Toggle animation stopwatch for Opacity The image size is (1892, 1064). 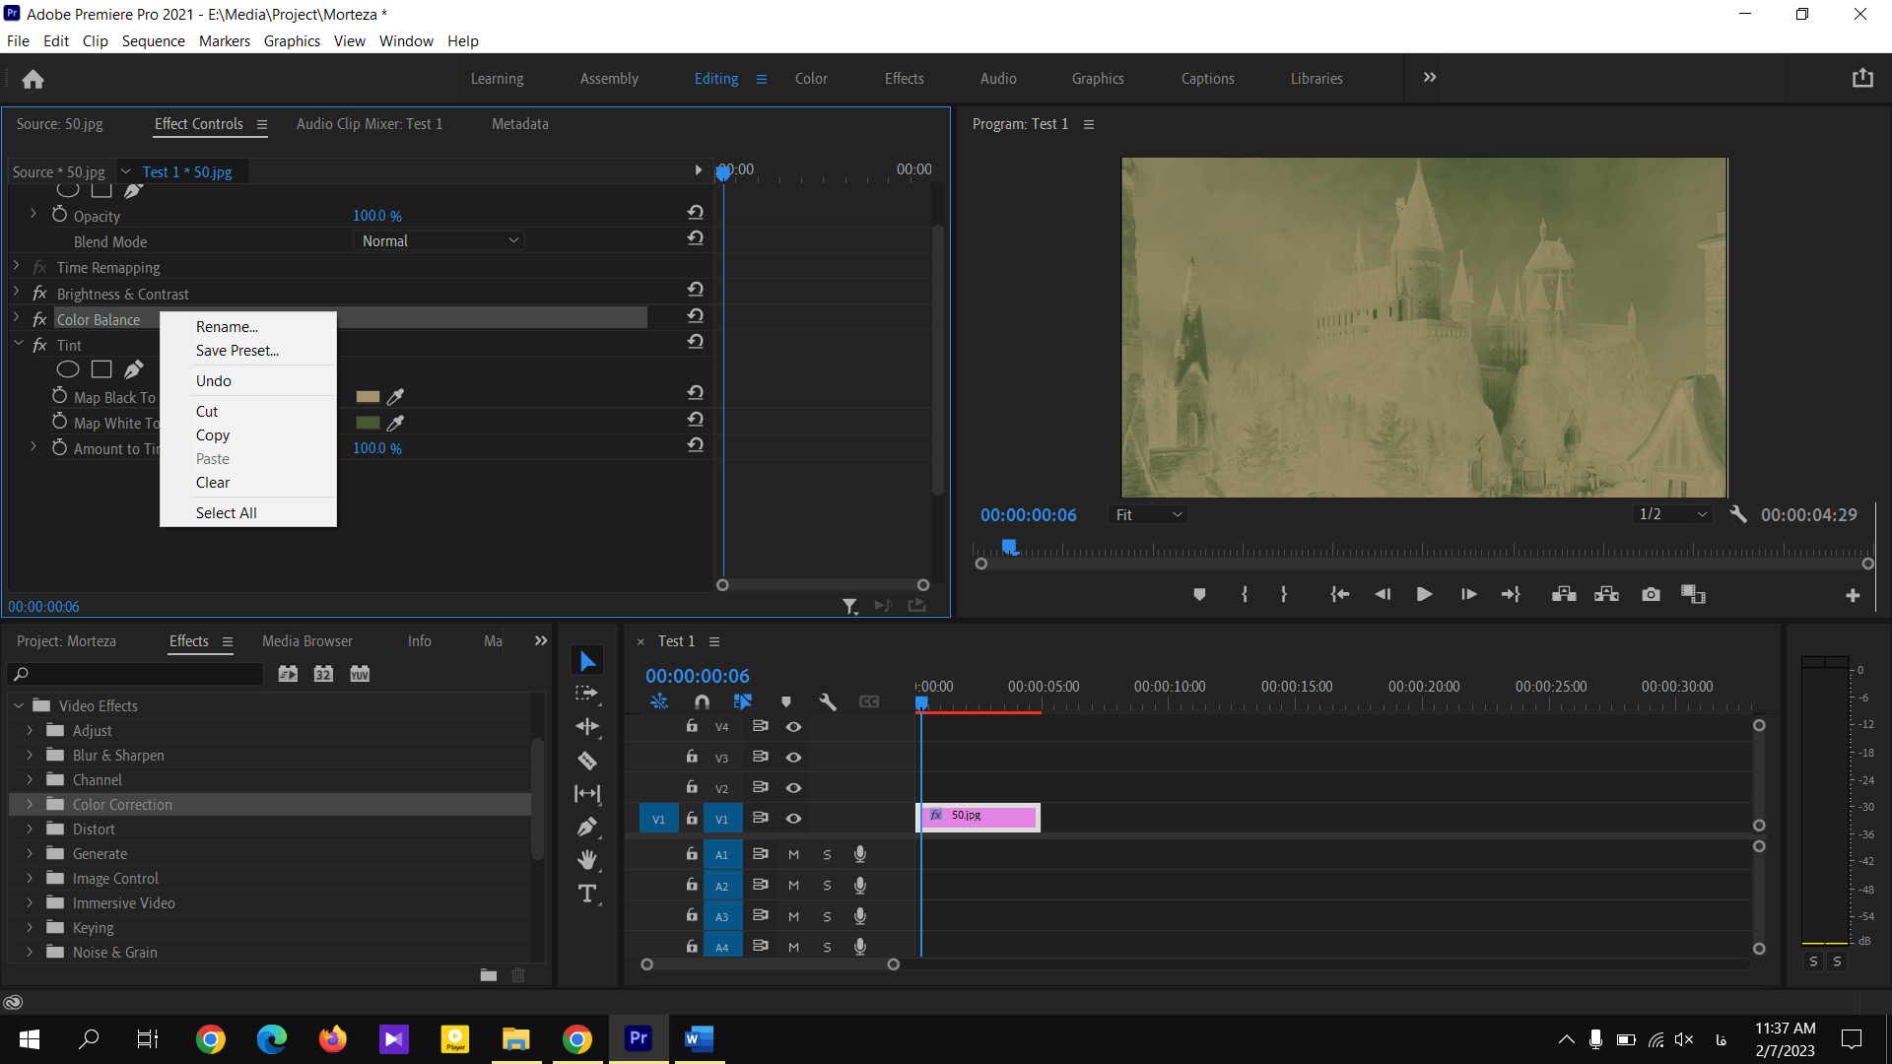[60, 215]
